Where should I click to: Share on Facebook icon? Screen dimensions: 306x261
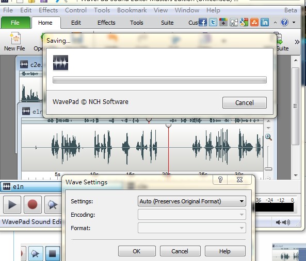click(x=203, y=22)
